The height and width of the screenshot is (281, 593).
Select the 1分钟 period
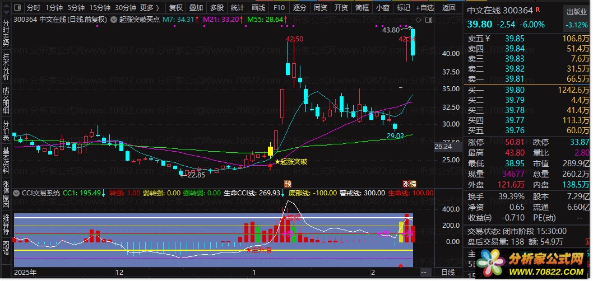[54, 7]
